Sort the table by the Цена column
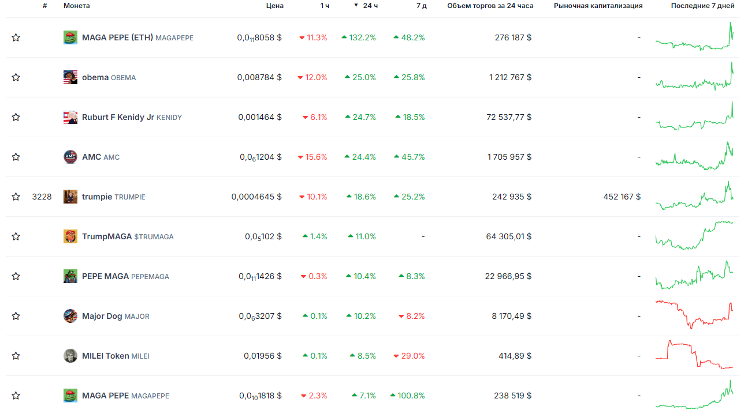Image resolution: width=744 pixels, height=414 pixels. [275, 6]
